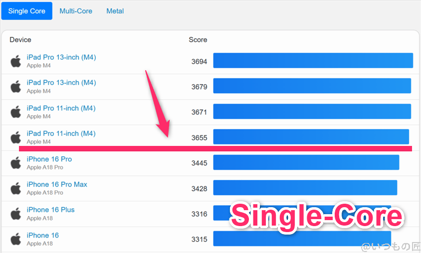421x253 pixels.
Task: Open iPad Pro 11-inch (M4) link scoring 3671
Action: [61, 108]
